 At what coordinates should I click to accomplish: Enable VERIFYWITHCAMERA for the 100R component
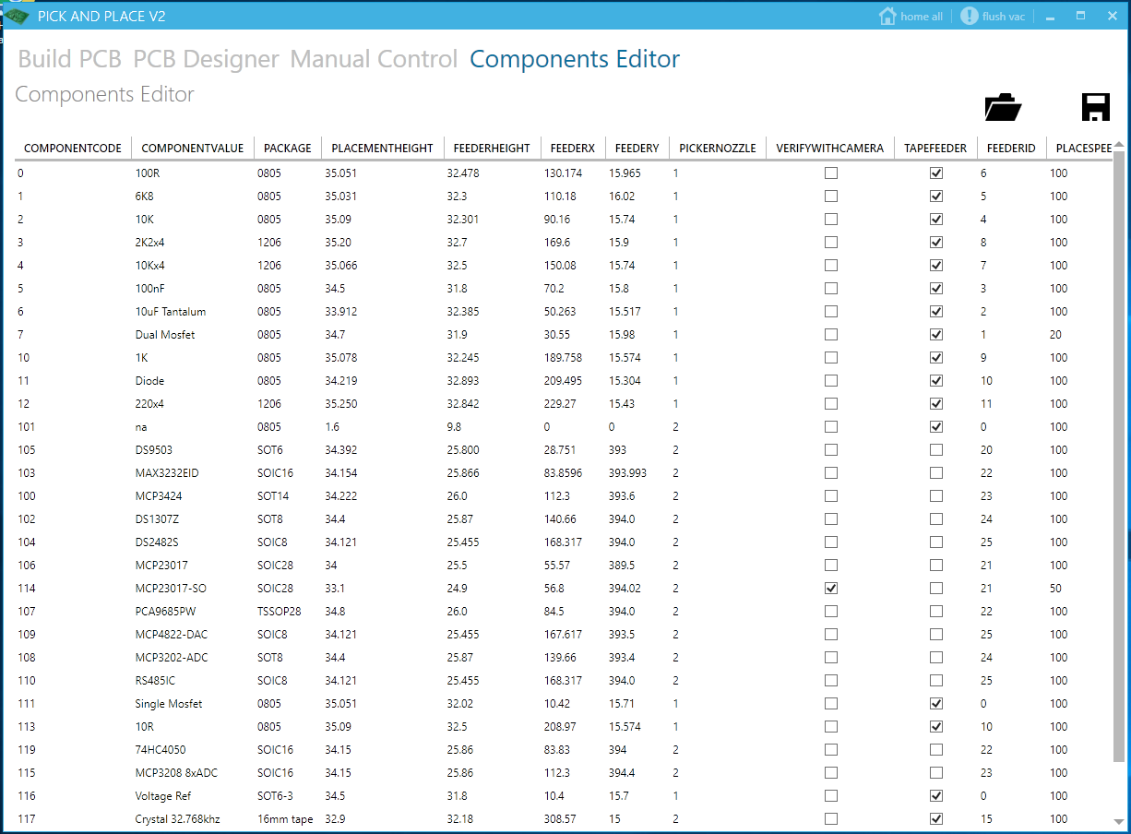(830, 173)
